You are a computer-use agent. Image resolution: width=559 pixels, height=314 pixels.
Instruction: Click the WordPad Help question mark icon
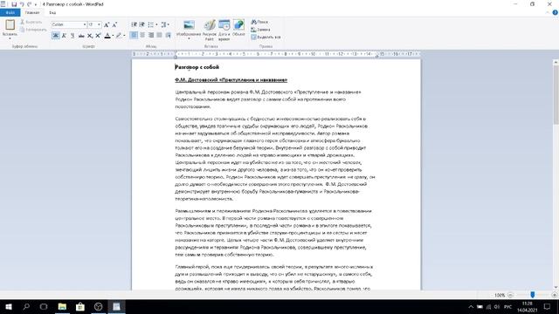pyautogui.click(x=555, y=12)
